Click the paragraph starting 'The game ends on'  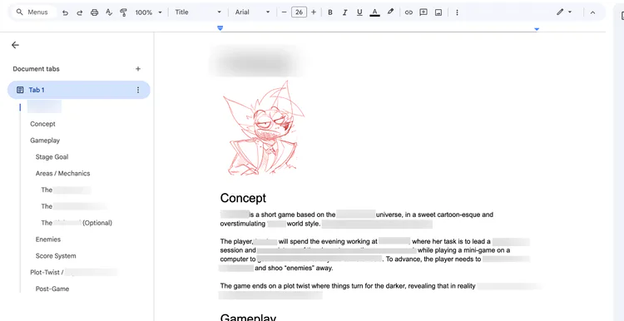click(x=380, y=290)
